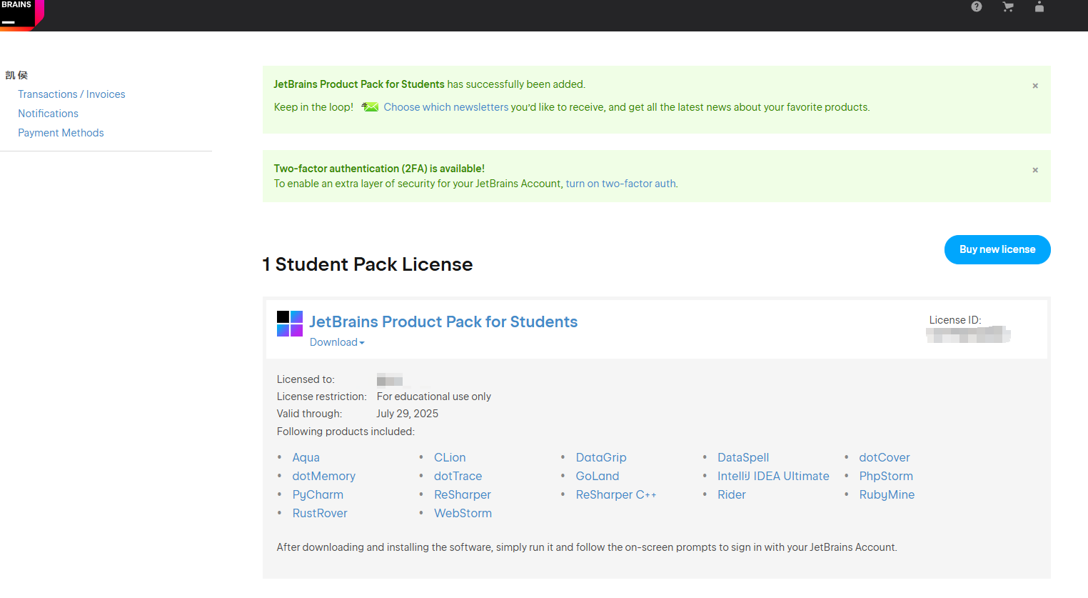1088x598 pixels.
Task: Click the 'After downloading and installing the software' paragraph
Action: [587, 547]
